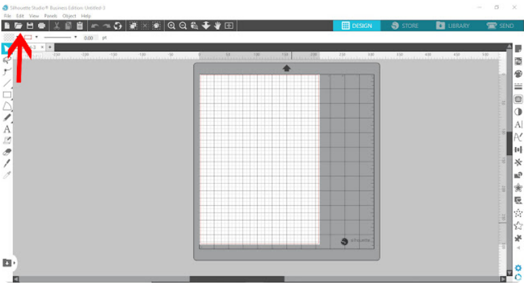Select the Eraser tool
Viewport: 524px width, 286px height.
pyautogui.click(x=7, y=152)
